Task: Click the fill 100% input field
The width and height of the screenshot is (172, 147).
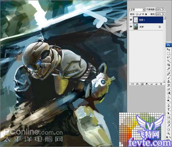Action: coord(159,14)
